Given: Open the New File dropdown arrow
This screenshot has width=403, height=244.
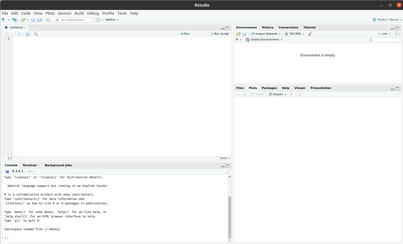Looking at the screenshot, I should point(9,20).
